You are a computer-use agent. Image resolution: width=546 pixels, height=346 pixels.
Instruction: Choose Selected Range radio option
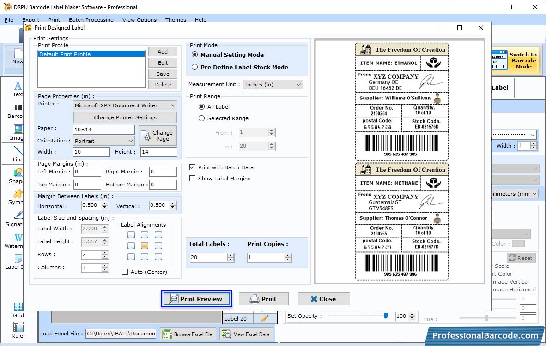201,118
